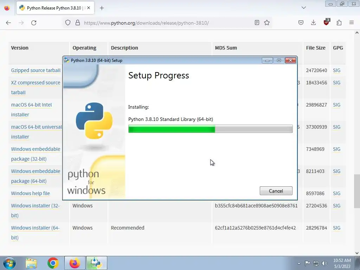Screen dimensions: 360x270
Task: Click the padlock site info icon
Action: [78, 23]
